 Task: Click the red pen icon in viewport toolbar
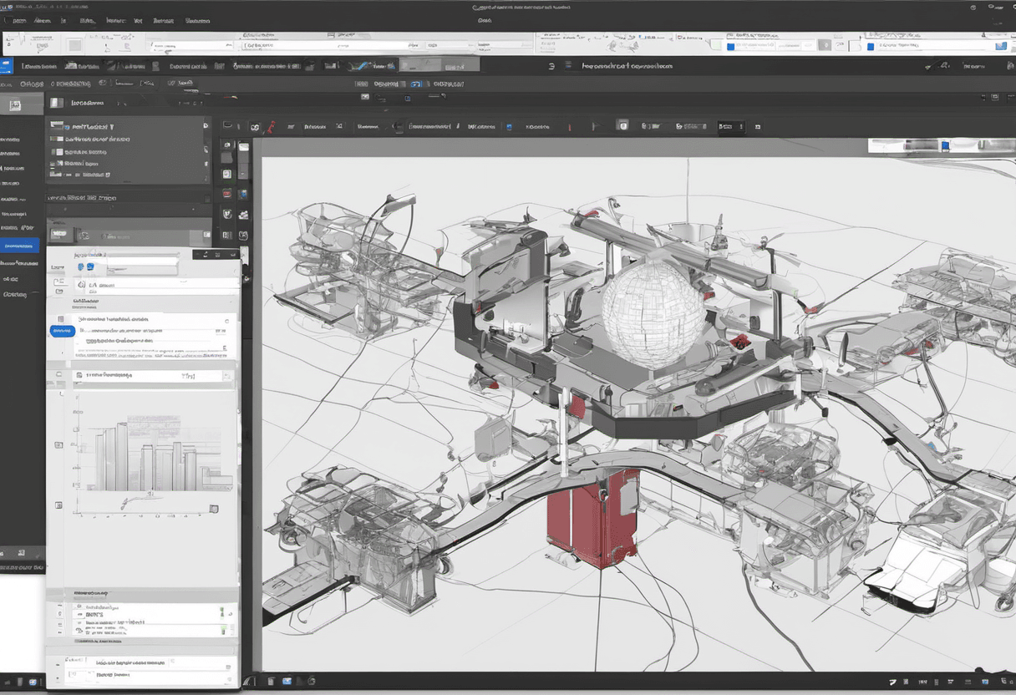pos(270,127)
